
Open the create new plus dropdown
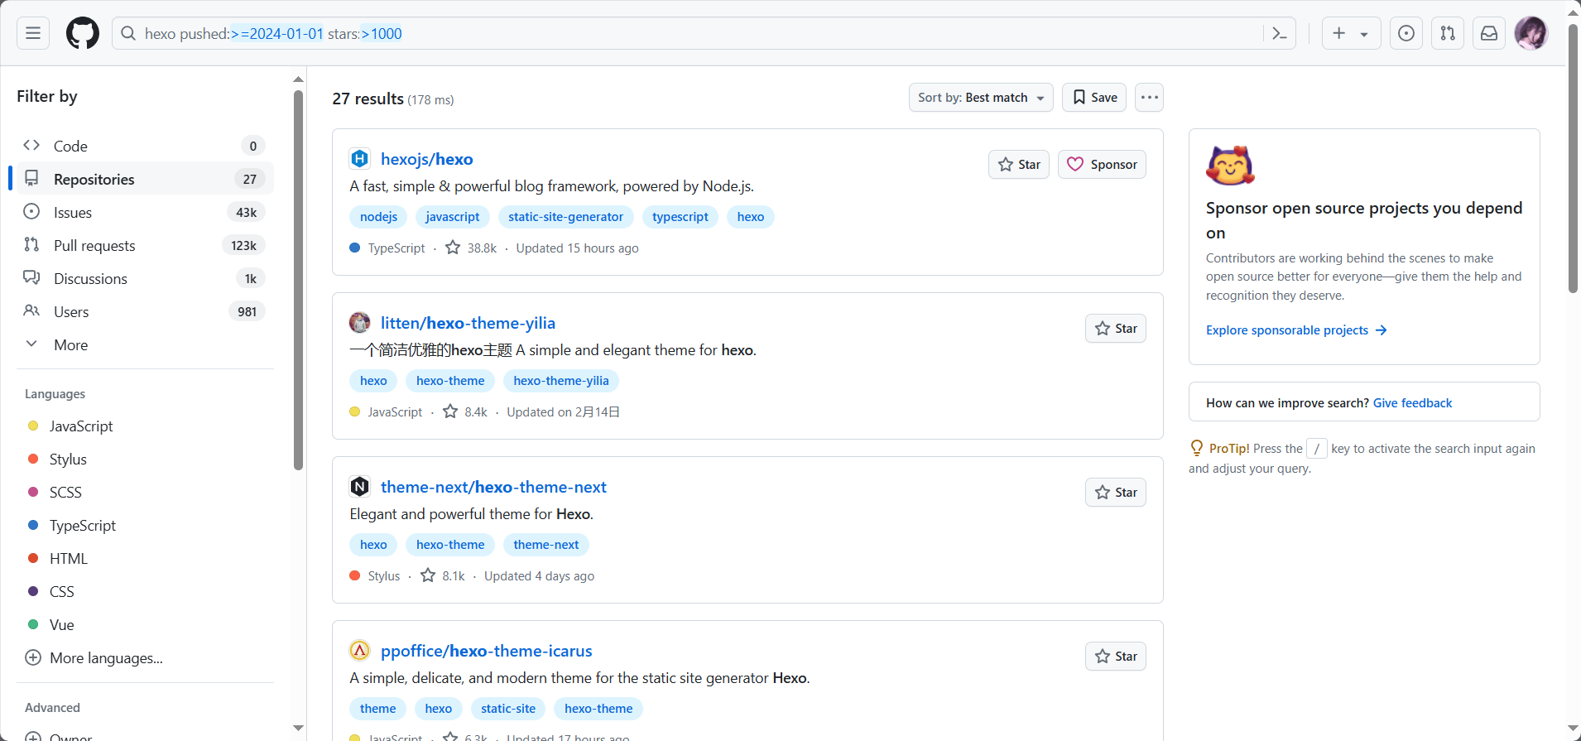(1350, 33)
